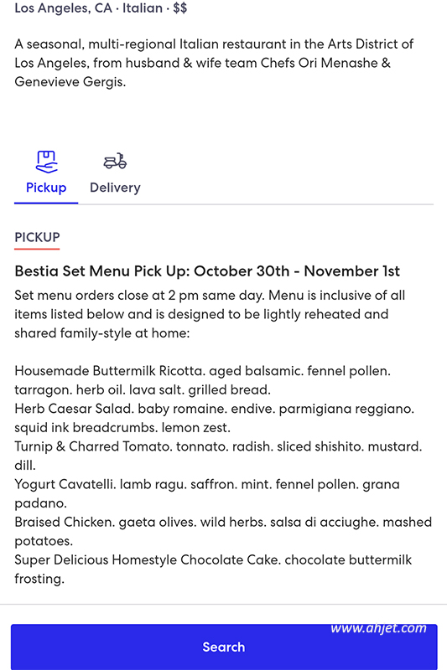Click the restaurant description paragraph
Image resolution: width=447 pixels, height=670 pixels.
click(x=214, y=63)
